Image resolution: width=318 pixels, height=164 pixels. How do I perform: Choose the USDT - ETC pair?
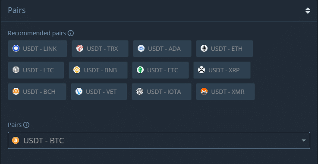[x=161, y=70]
